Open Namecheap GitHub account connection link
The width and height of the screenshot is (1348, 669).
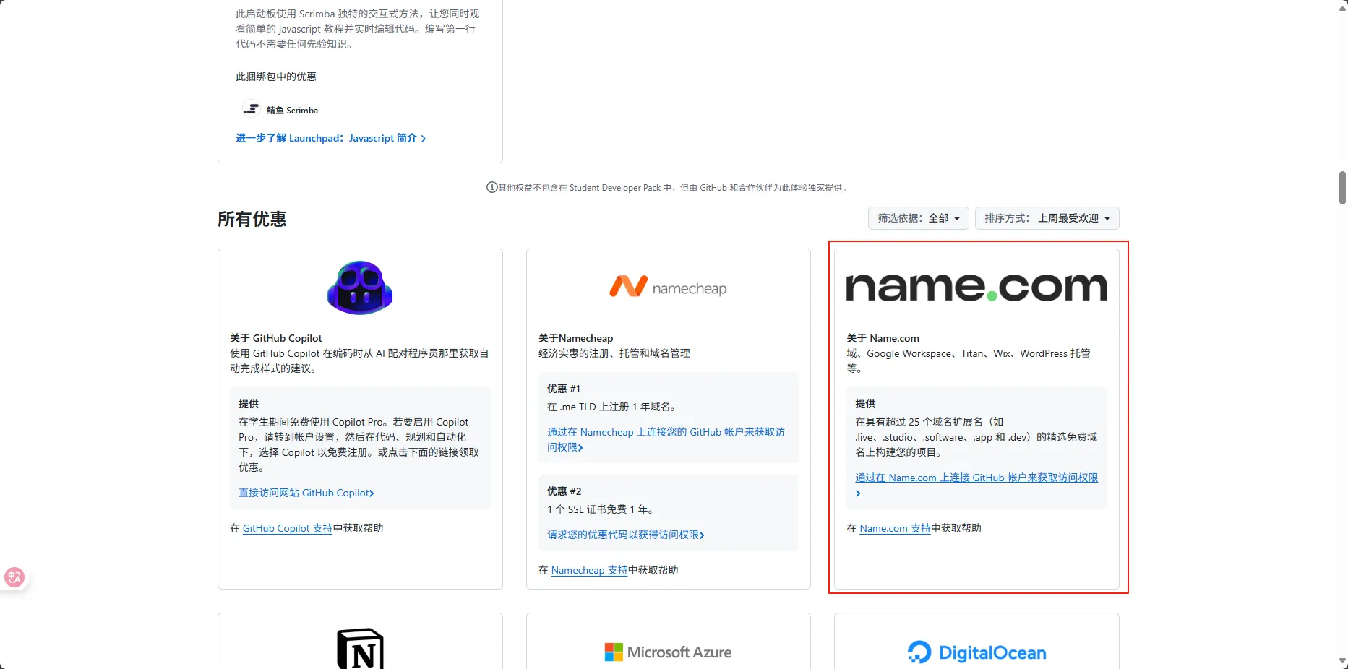point(665,432)
